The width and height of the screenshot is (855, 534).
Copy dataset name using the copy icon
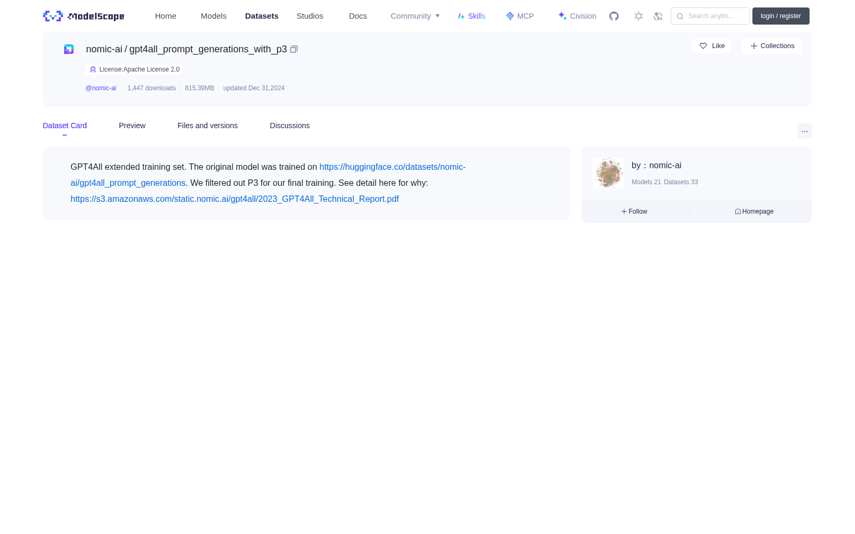(294, 49)
